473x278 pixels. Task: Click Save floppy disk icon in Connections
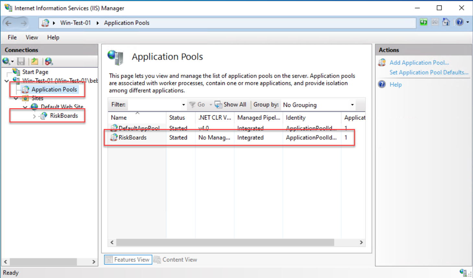(21, 61)
